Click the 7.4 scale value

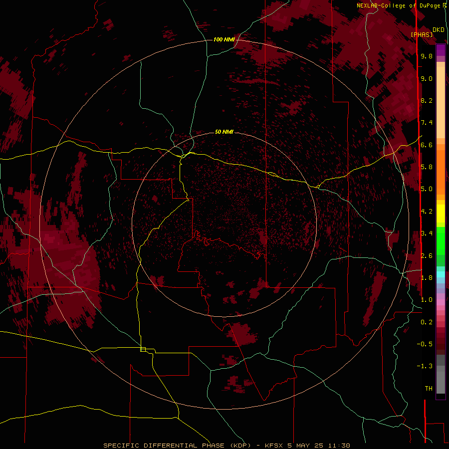tap(427, 123)
